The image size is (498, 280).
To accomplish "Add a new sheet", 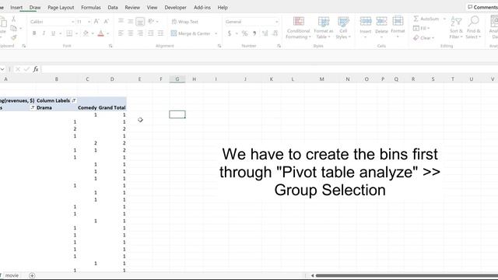I will pyautogui.click(x=32, y=275).
